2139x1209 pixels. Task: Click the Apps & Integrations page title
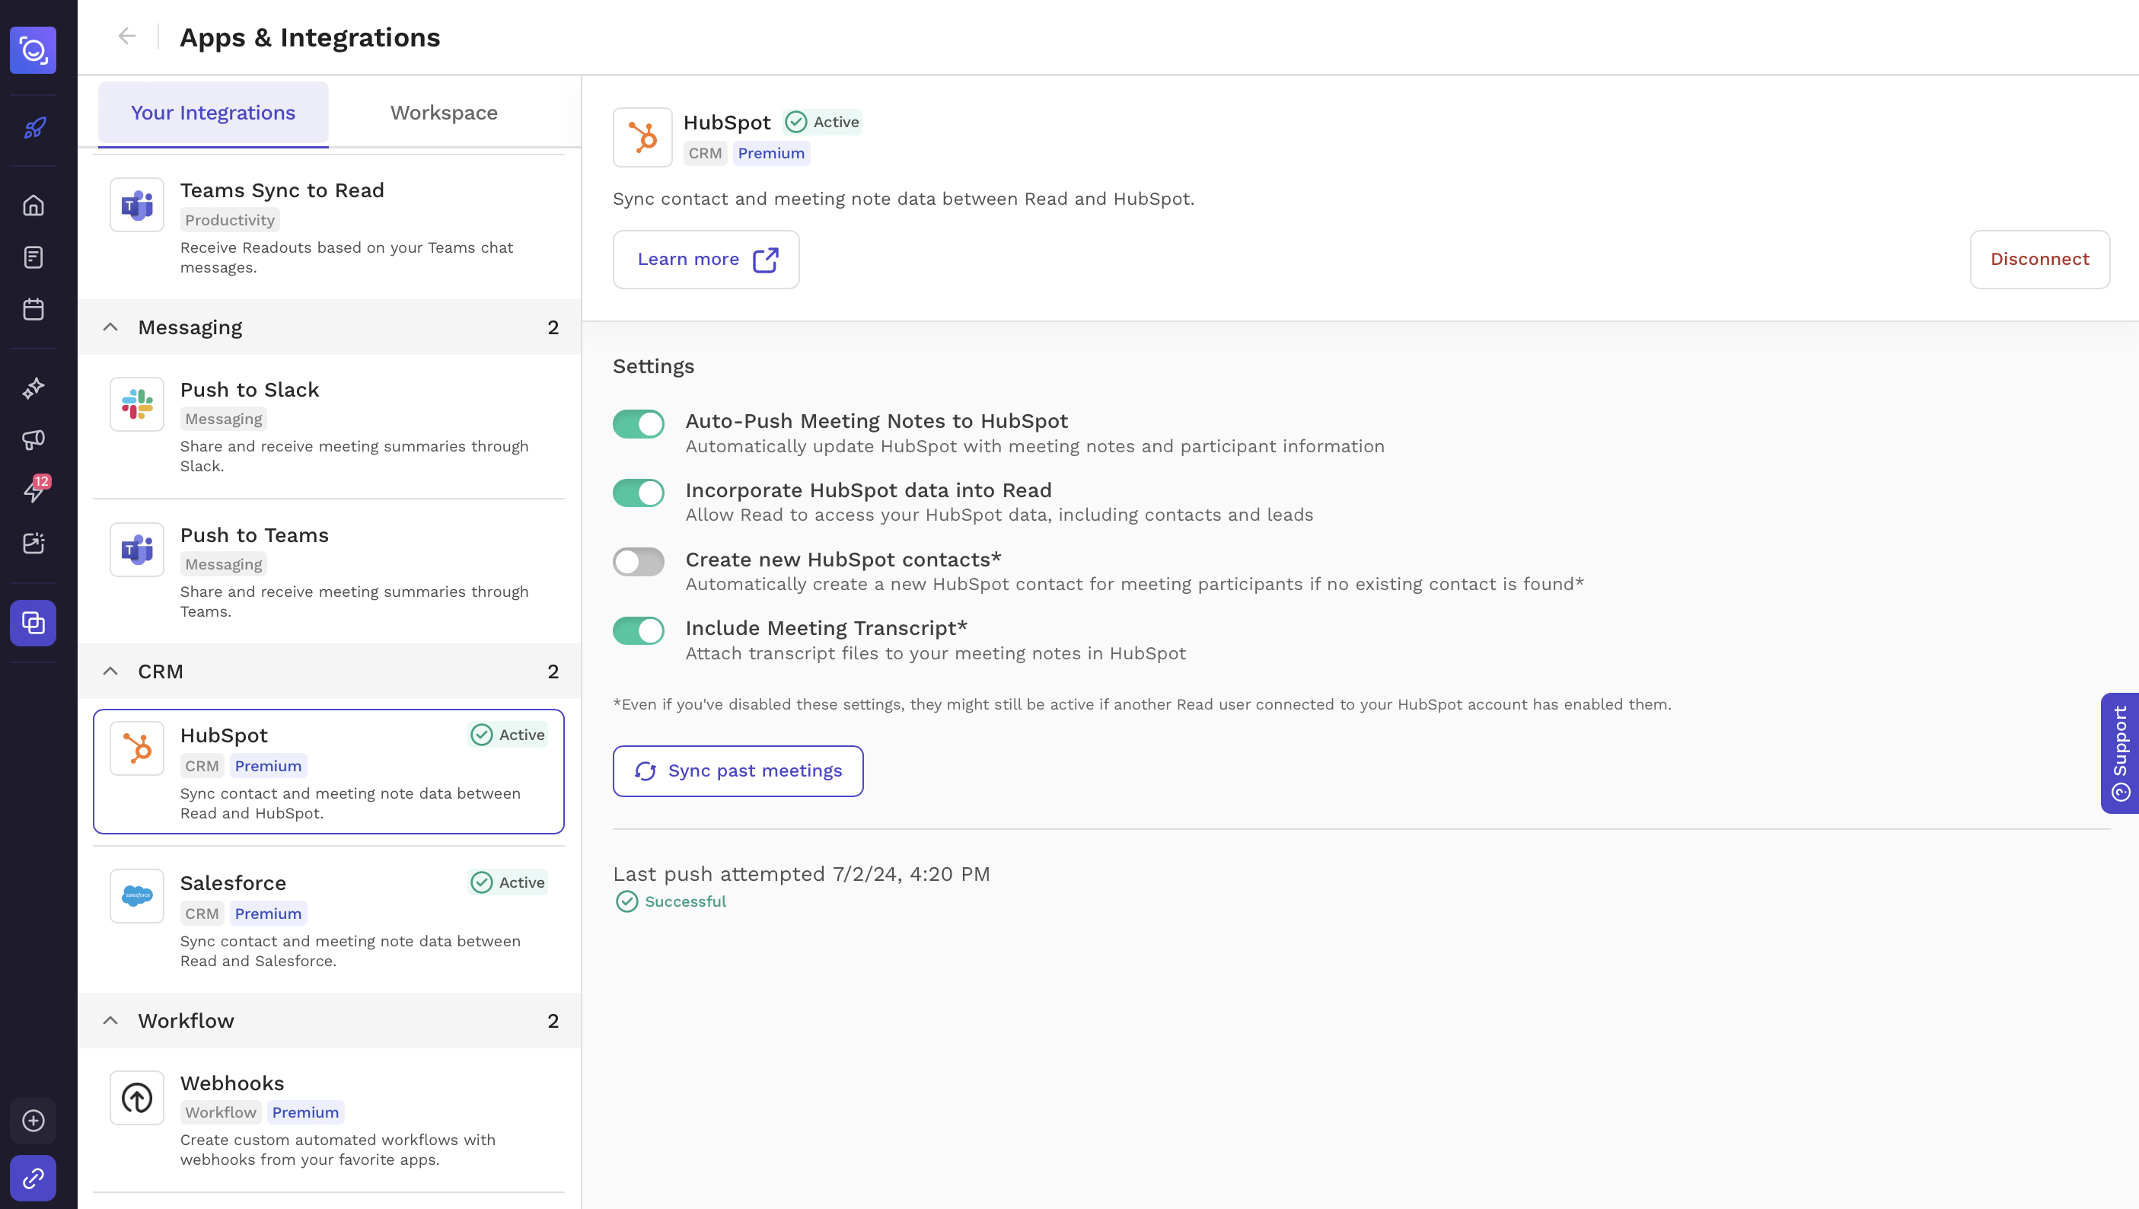coord(310,37)
